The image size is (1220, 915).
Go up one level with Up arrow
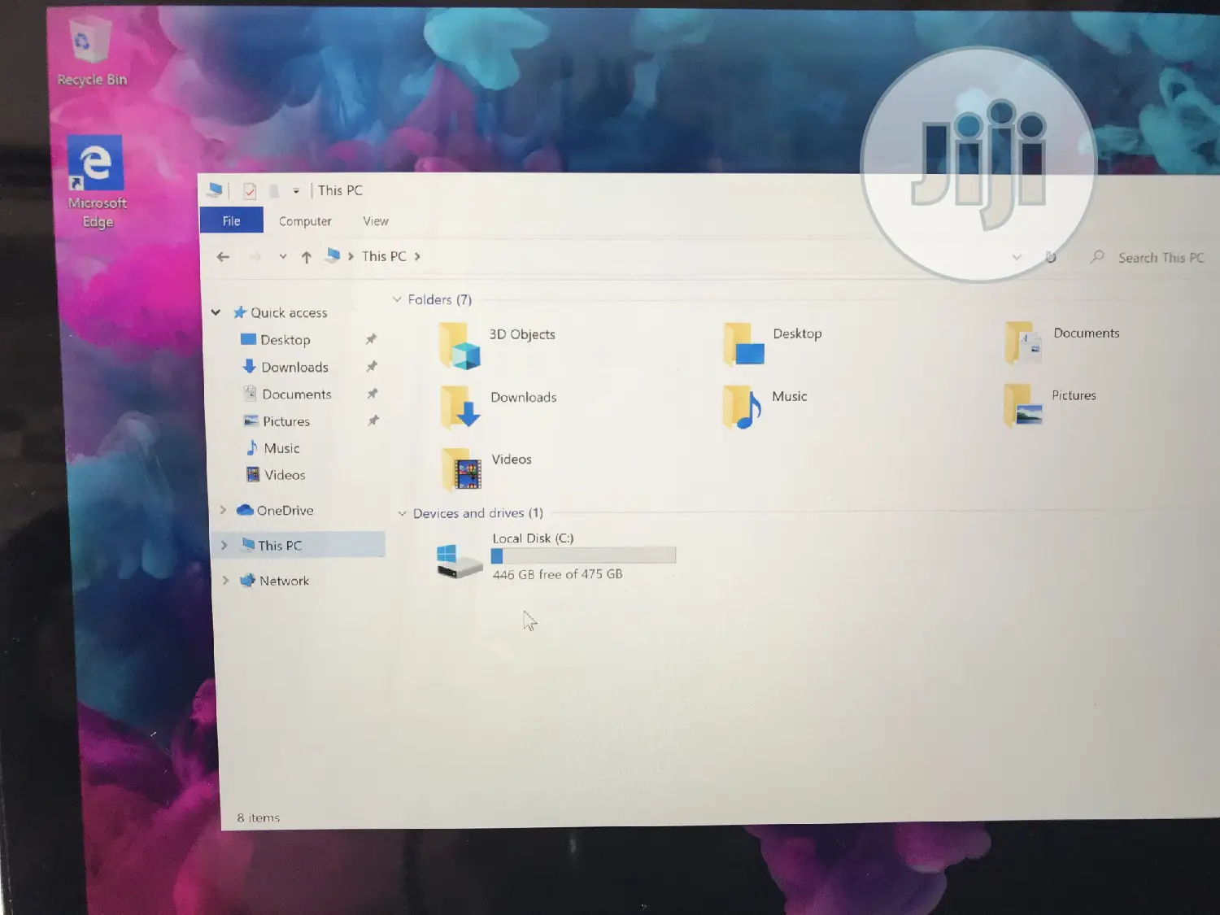(307, 257)
